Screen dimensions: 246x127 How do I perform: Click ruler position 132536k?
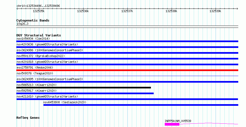coord(83,11)
